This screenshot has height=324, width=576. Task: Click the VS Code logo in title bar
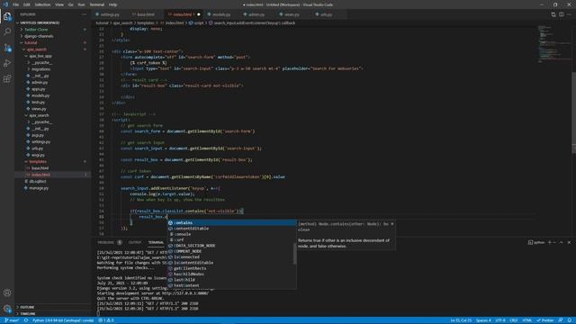coord(5,4)
